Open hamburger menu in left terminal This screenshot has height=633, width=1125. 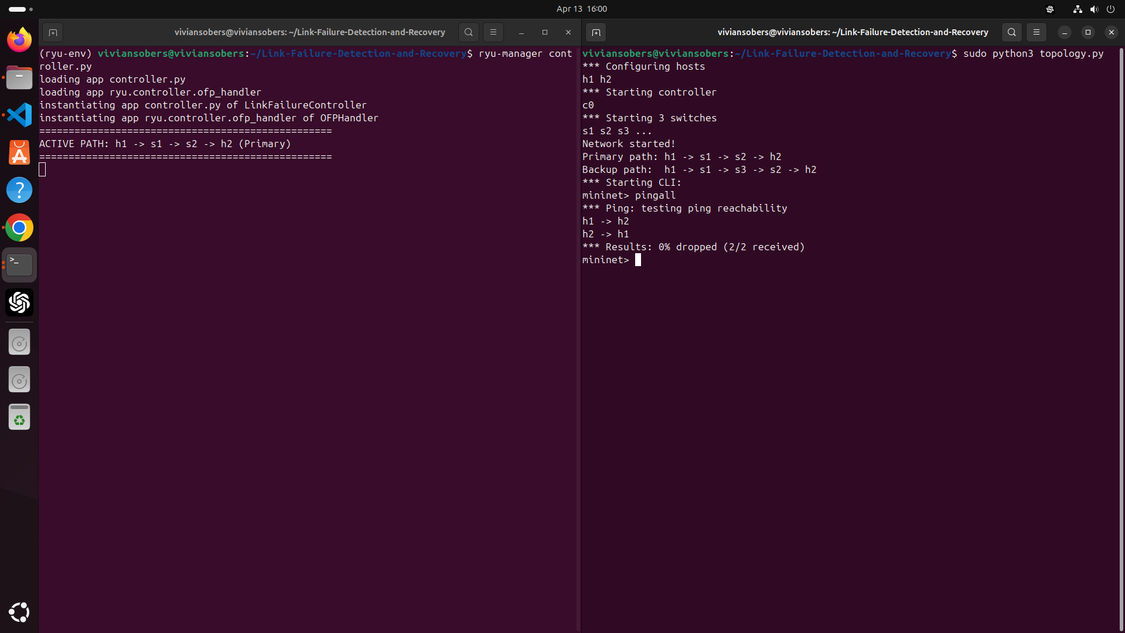[493, 32]
